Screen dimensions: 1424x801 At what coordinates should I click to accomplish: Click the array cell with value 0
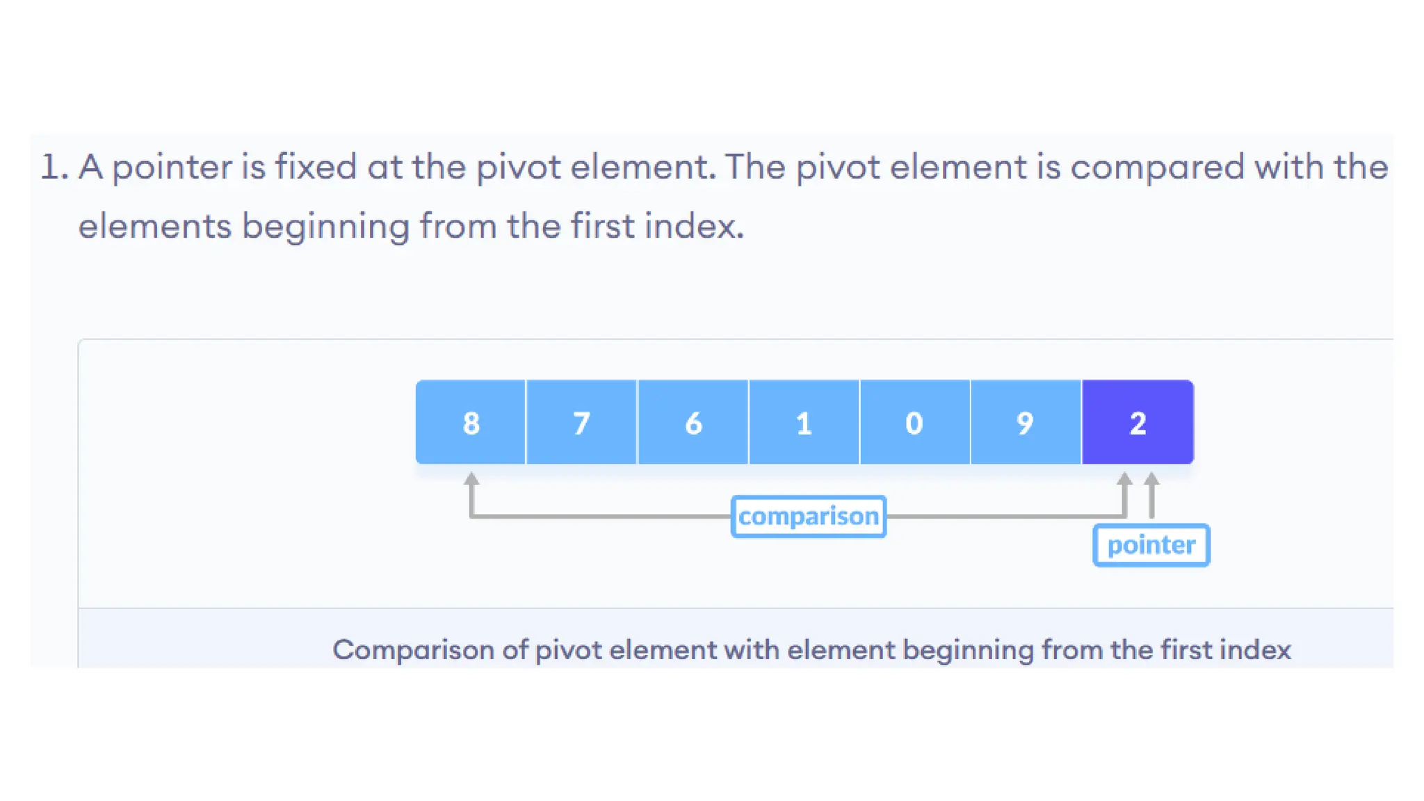pos(915,422)
